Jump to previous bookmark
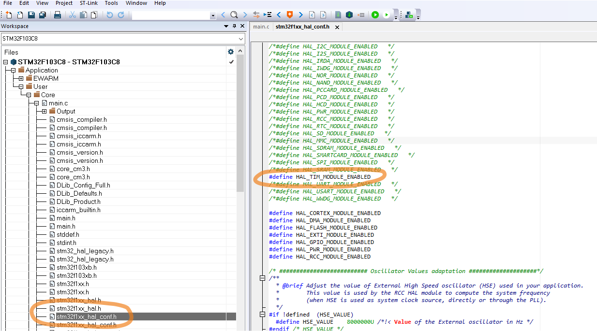This screenshot has height=331, width=597. (279, 15)
